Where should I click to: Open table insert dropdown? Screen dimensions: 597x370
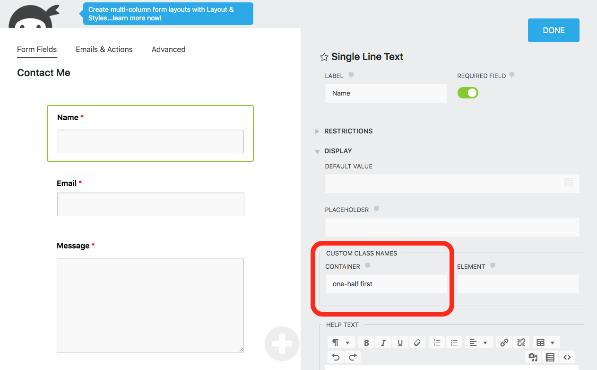(546, 343)
